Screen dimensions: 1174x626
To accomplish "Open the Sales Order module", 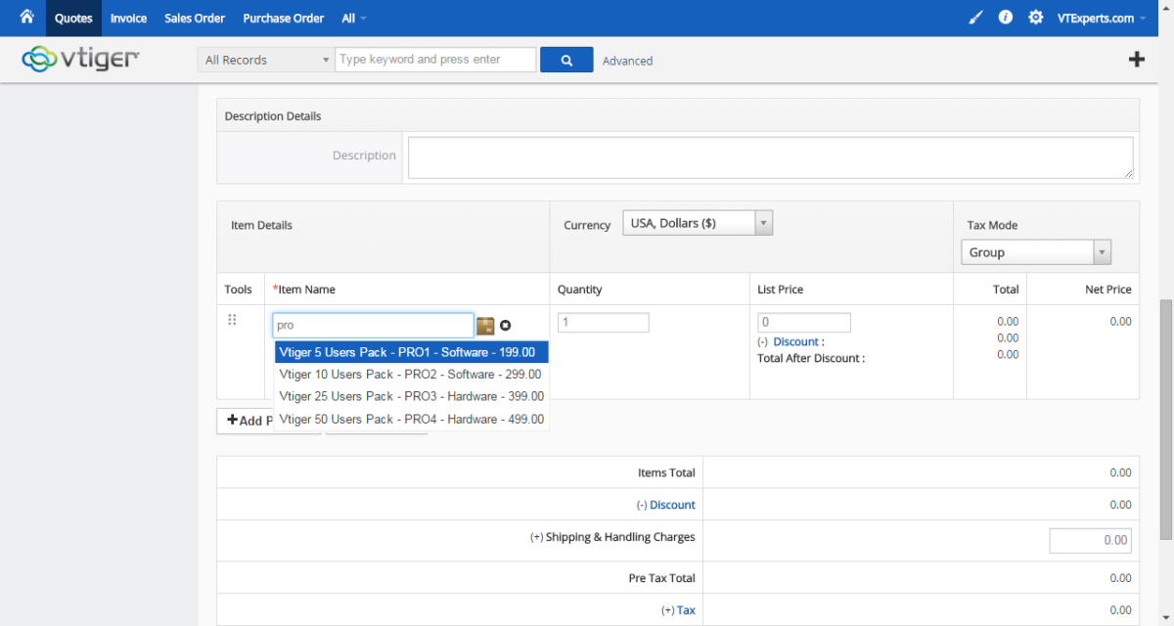I will 195,18.
